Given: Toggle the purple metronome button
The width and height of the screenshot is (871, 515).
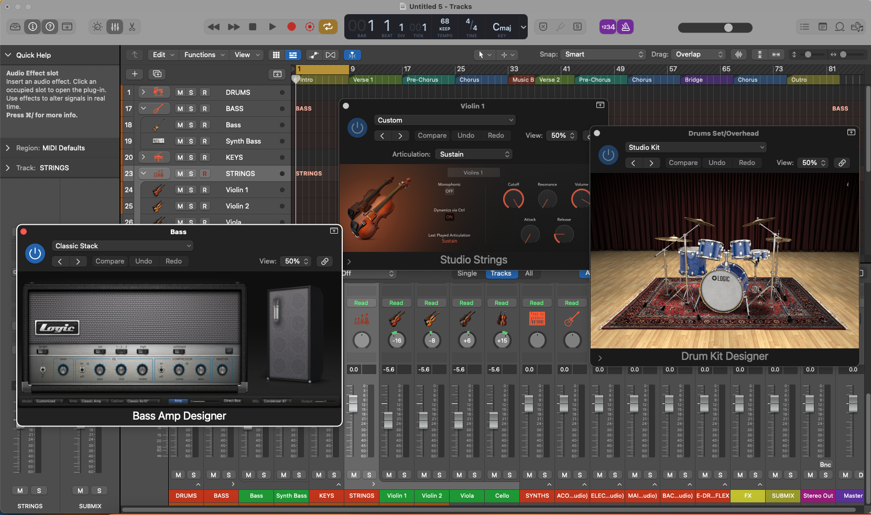Looking at the screenshot, I should 625,27.
